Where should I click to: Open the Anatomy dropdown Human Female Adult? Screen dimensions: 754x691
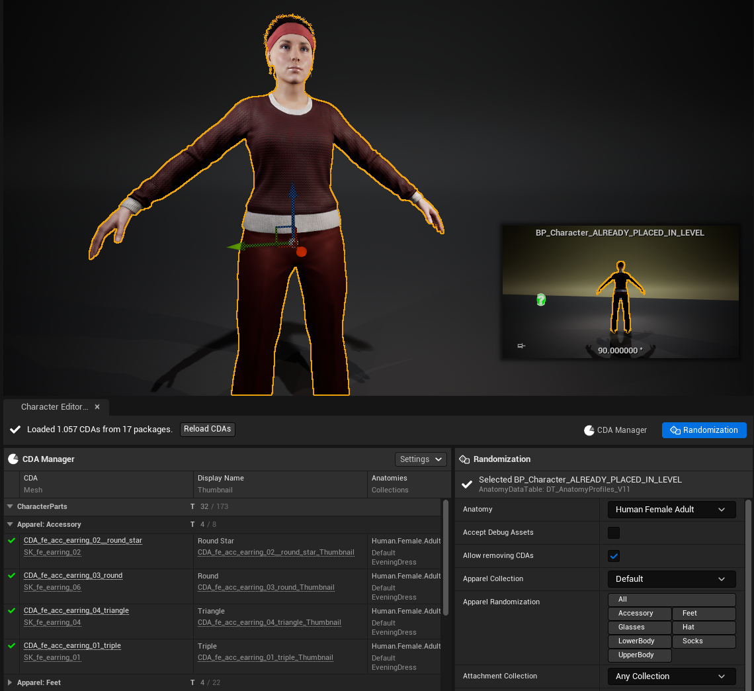671,510
